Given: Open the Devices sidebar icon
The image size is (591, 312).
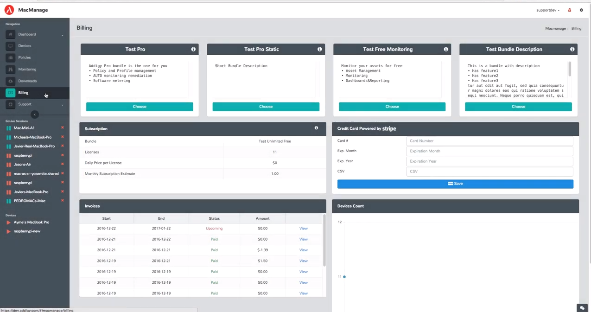Looking at the screenshot, I should (x=10, y=46).
